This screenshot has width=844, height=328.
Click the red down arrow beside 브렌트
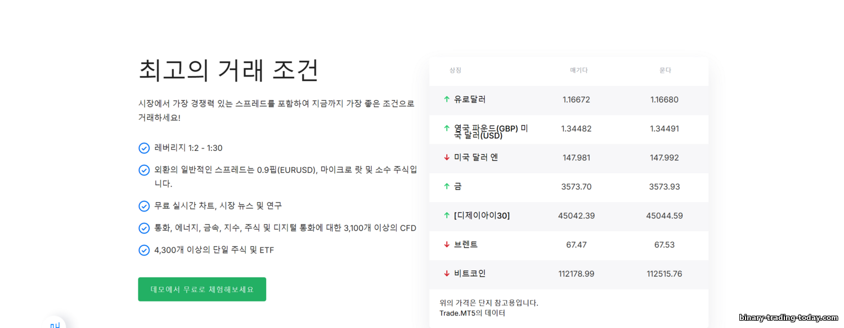click(447, 245)
